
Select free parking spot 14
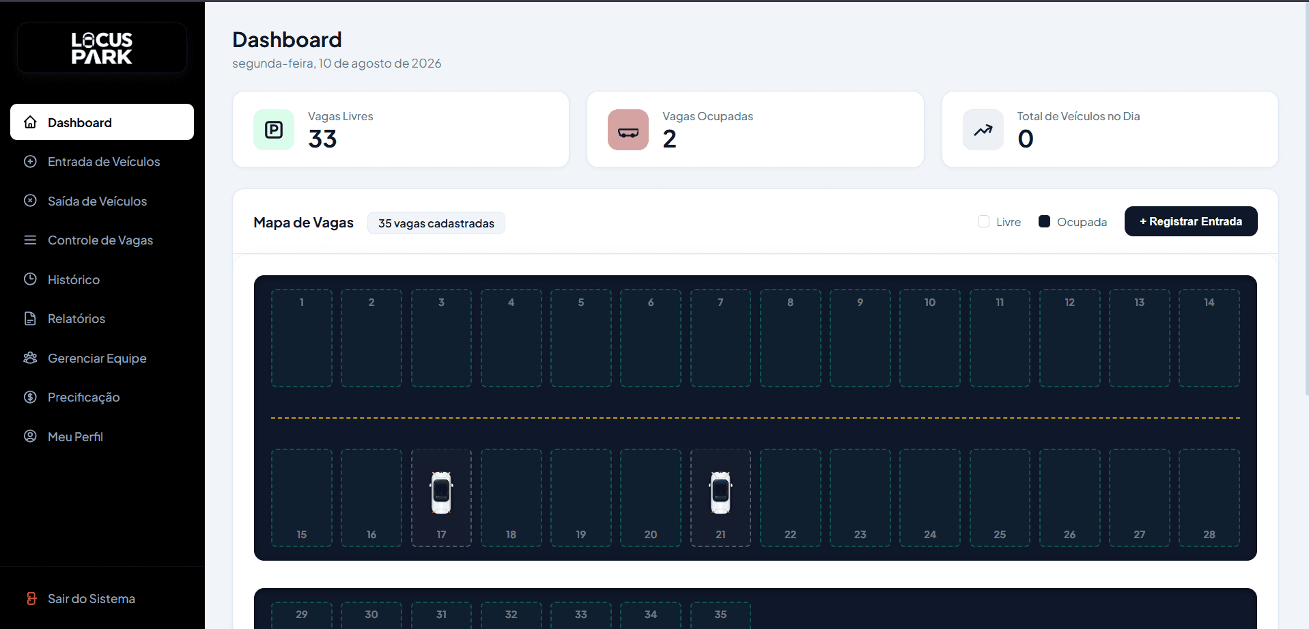pyautogui.click(x=1209, y=338)
